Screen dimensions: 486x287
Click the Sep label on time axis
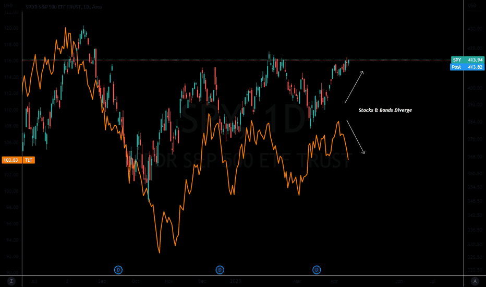tap(102, 281)
